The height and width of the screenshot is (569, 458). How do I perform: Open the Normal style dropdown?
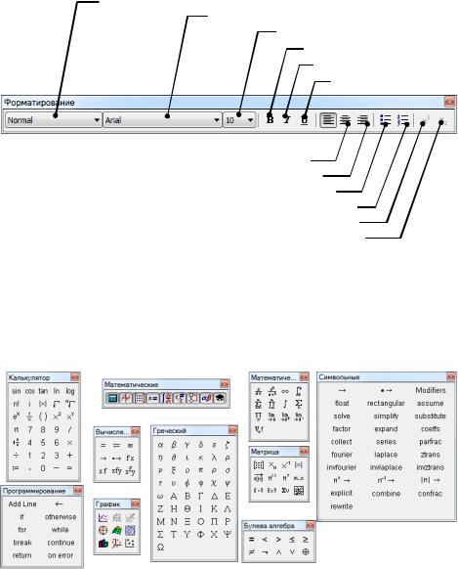(x=54, y=119)
